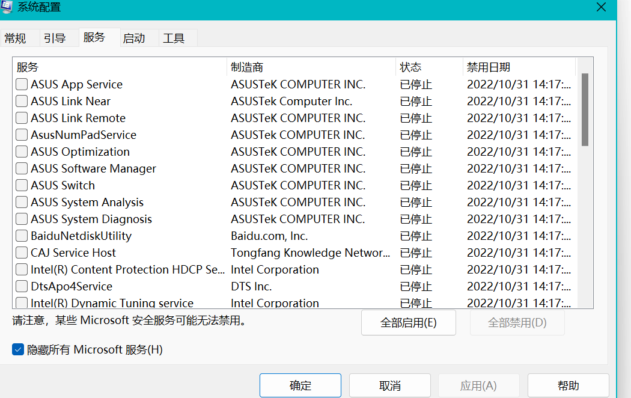Viewport: 631px width, 398px height.
Task: Tick the ASUS Link Remote checkbox
Action: pos(22,118)
